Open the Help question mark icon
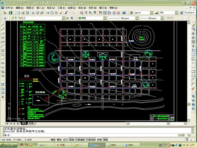Viewport: 197px width, 148px height. (124, 13)
